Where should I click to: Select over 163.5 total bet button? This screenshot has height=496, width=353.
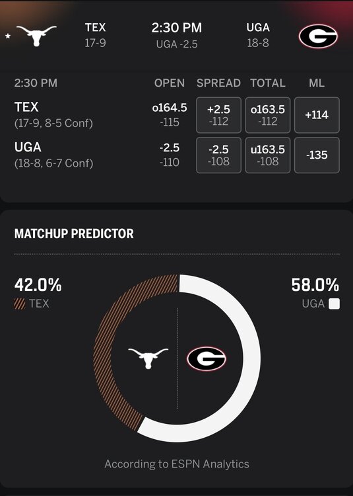268,115
